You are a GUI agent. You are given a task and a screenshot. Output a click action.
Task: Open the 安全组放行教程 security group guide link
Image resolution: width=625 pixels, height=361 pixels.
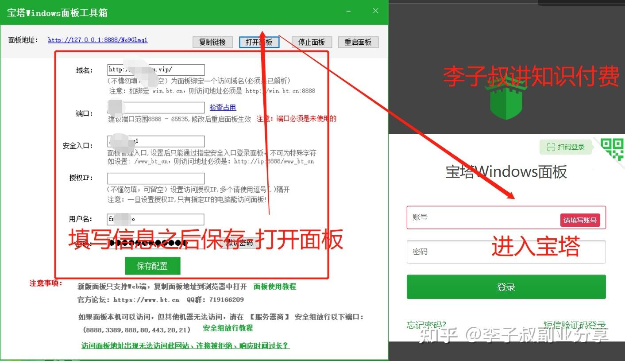click(228, 328)
